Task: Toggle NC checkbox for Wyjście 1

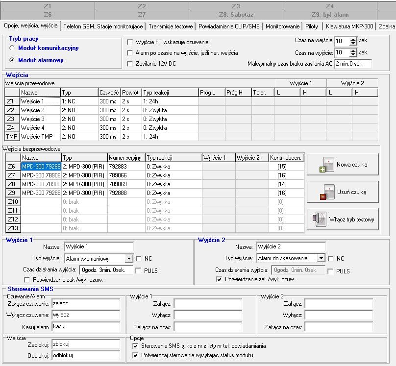Action: click(x=138, y=259)
